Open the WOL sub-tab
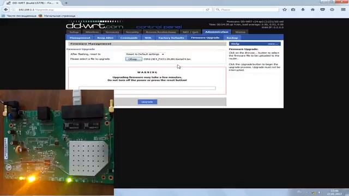Screen dimensions: 349x196 pos(148,38)
